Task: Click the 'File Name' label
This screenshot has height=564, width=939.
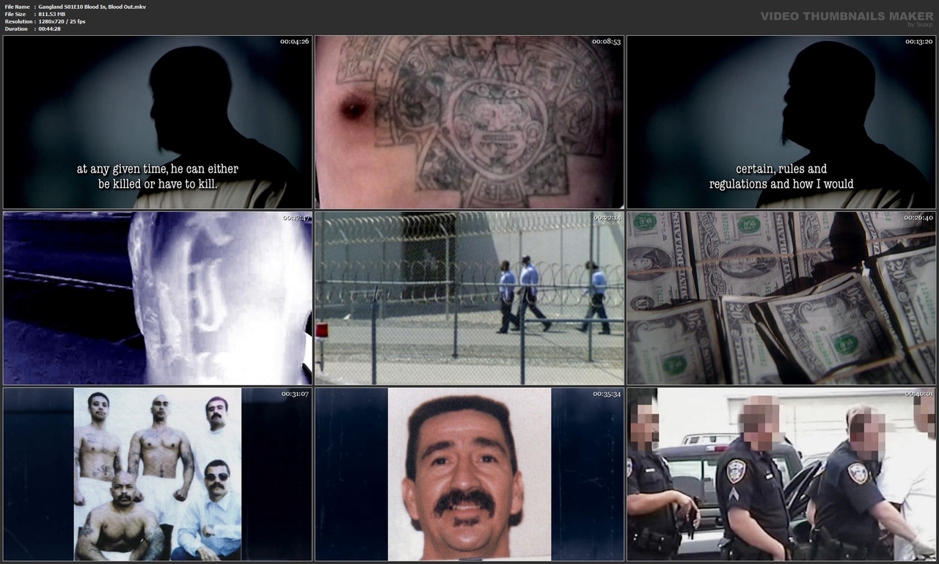Action: [16, 7]
